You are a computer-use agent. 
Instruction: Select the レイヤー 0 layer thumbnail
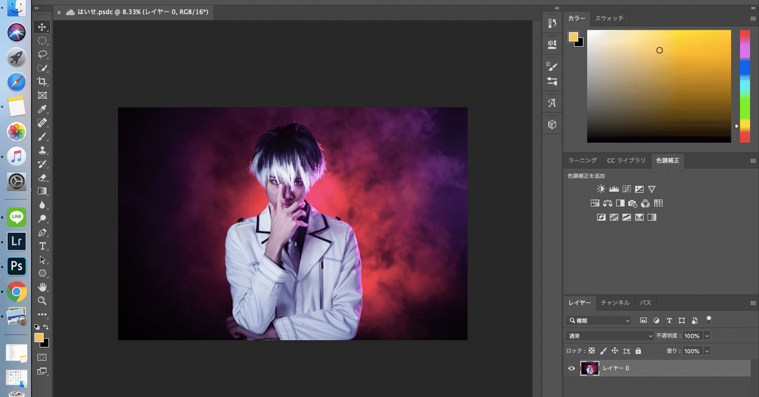click(x=589, y=369)
